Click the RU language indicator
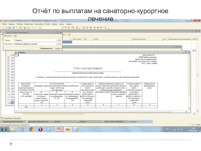 (x=167, y=129)
